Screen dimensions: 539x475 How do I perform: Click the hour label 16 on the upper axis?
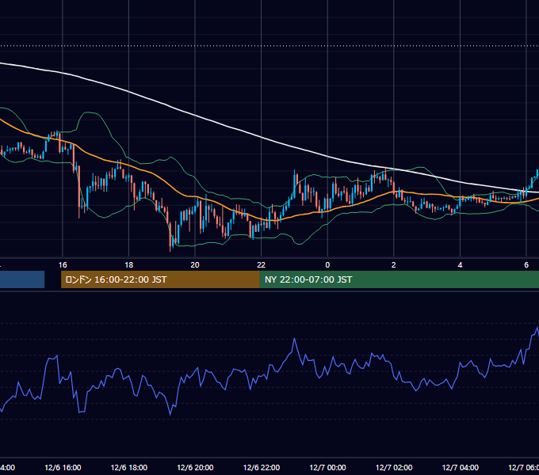coord(63,265)
